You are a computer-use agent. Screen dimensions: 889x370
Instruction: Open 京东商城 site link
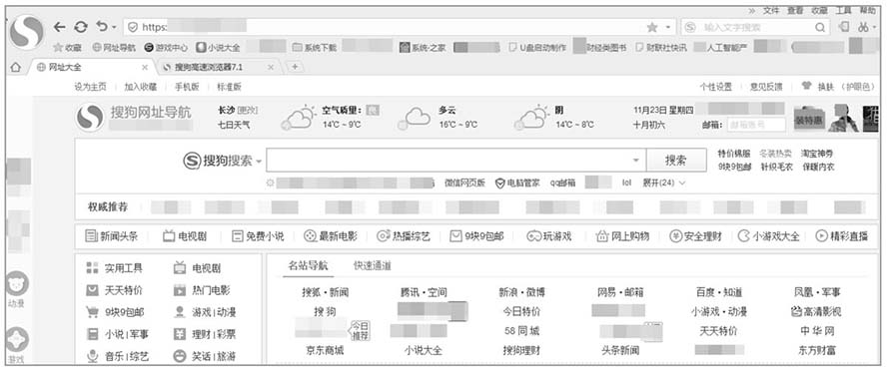point(325,350)
